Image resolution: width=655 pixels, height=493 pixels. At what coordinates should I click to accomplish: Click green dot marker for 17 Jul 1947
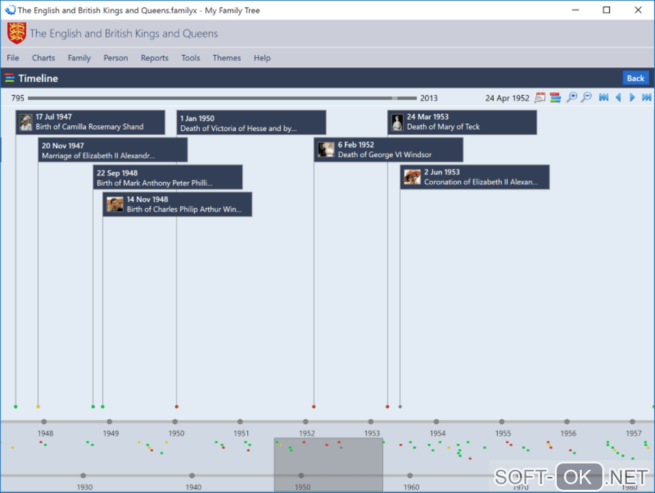click(x=16, y=406)
